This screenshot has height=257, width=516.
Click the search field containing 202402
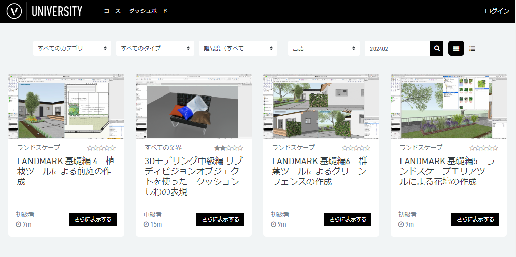point(397,48)
